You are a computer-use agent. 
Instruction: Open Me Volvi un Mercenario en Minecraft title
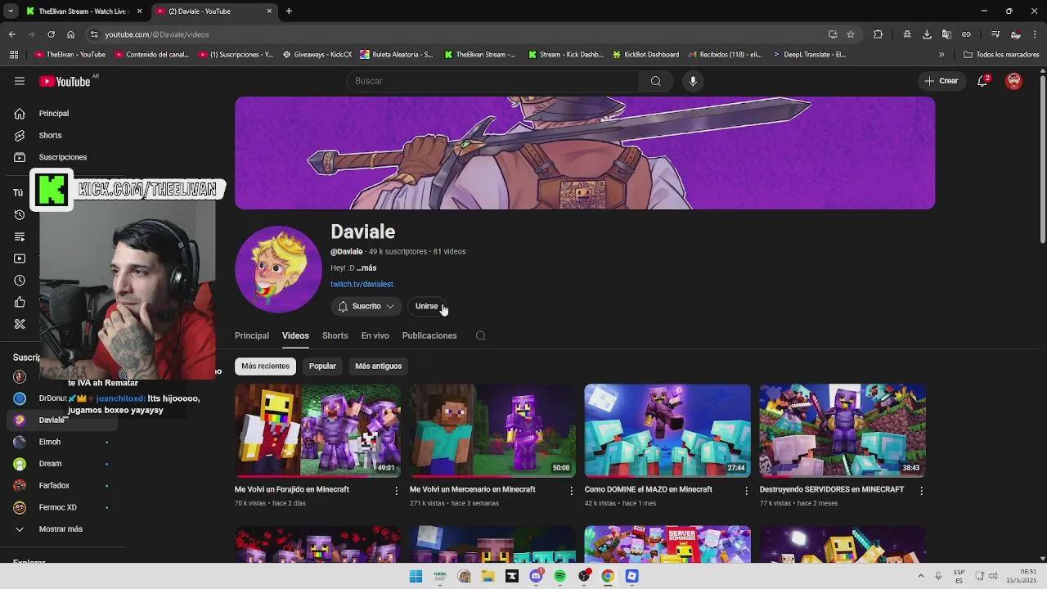click(x=472, y=489)
